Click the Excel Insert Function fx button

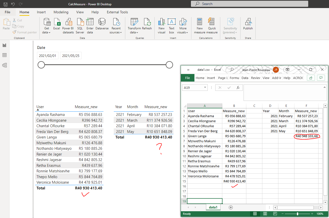(238, 88)
